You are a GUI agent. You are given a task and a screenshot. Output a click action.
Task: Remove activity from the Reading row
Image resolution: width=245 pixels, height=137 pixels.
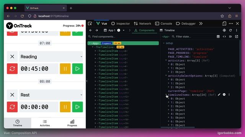click(x=12, y=57)
